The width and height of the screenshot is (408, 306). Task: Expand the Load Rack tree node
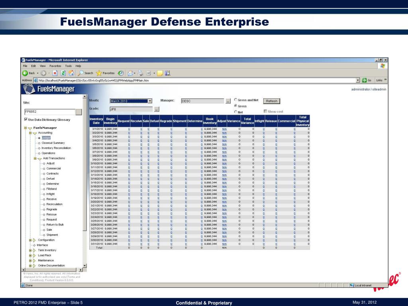30,255
